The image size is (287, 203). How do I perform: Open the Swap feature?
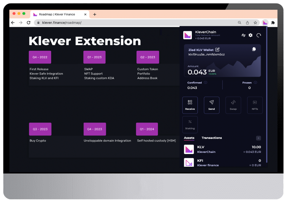[233, 105]
